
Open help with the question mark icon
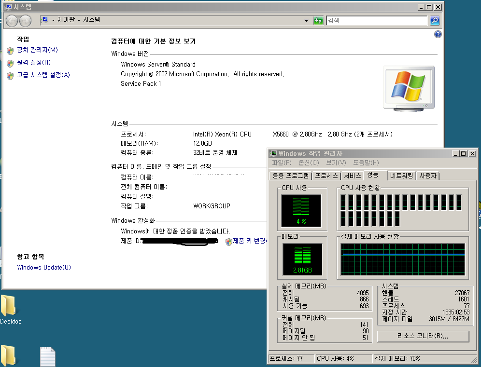coord(438,34)
